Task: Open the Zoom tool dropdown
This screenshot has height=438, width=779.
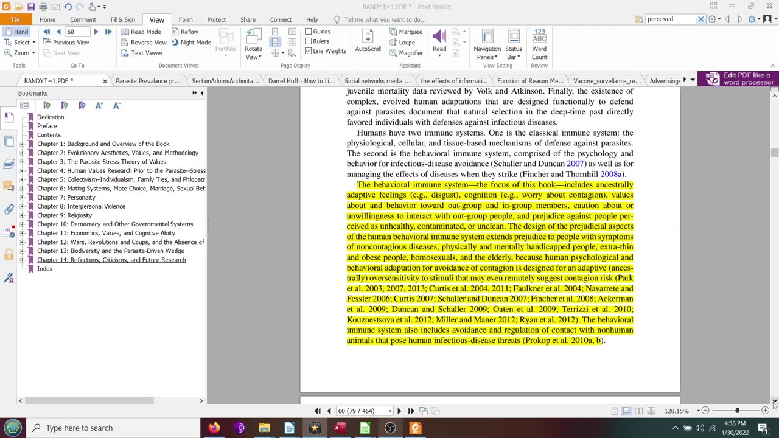Action: (x=33, y=53)
